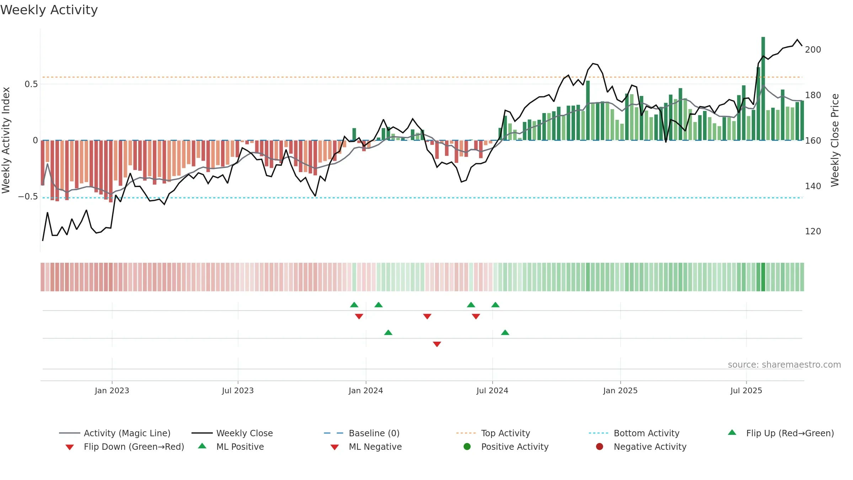Click the Flip Up (Red→Green) legend triangle

732,432
